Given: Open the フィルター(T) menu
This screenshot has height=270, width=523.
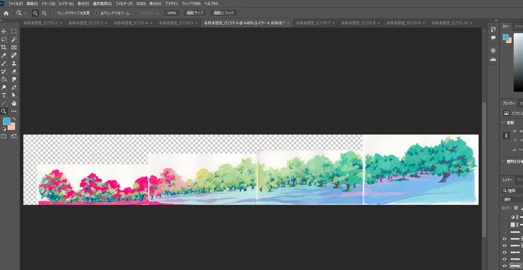Looking at the screenshot, I should pyautogui.click(x=124, y=3).
